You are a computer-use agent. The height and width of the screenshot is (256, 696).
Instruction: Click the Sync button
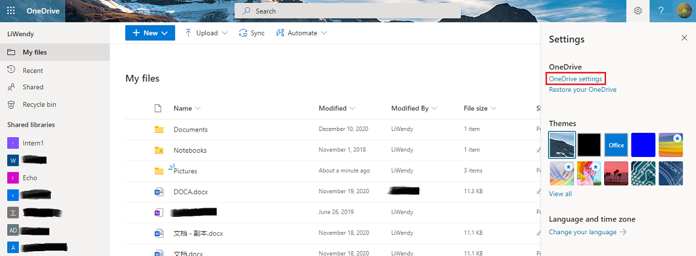point(252,33)
